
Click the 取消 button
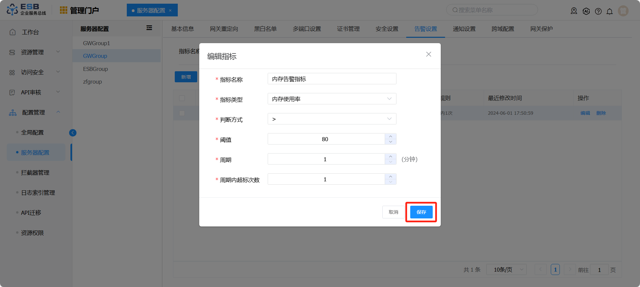click(x=393, y=212)
